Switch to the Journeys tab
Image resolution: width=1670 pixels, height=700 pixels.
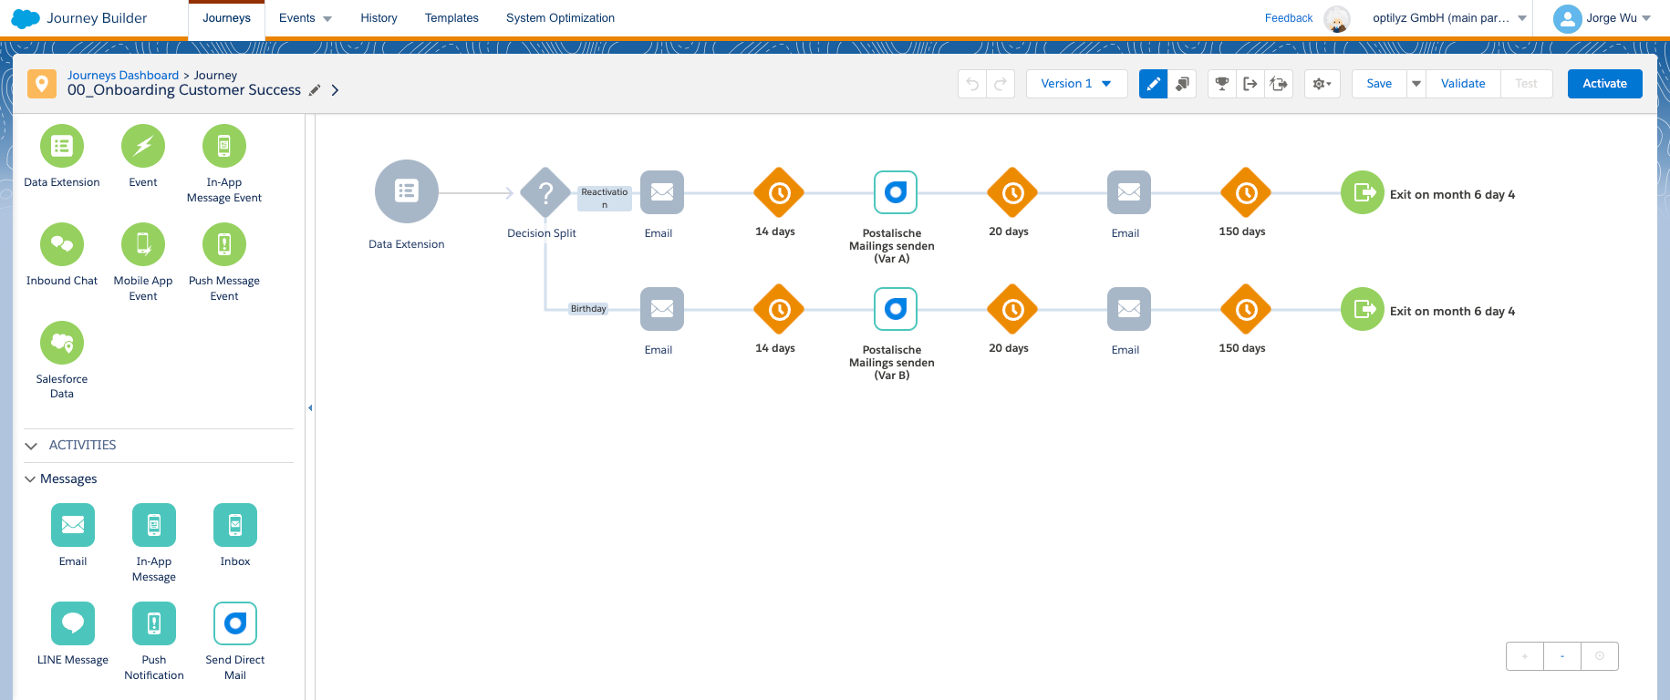[226, 18]
